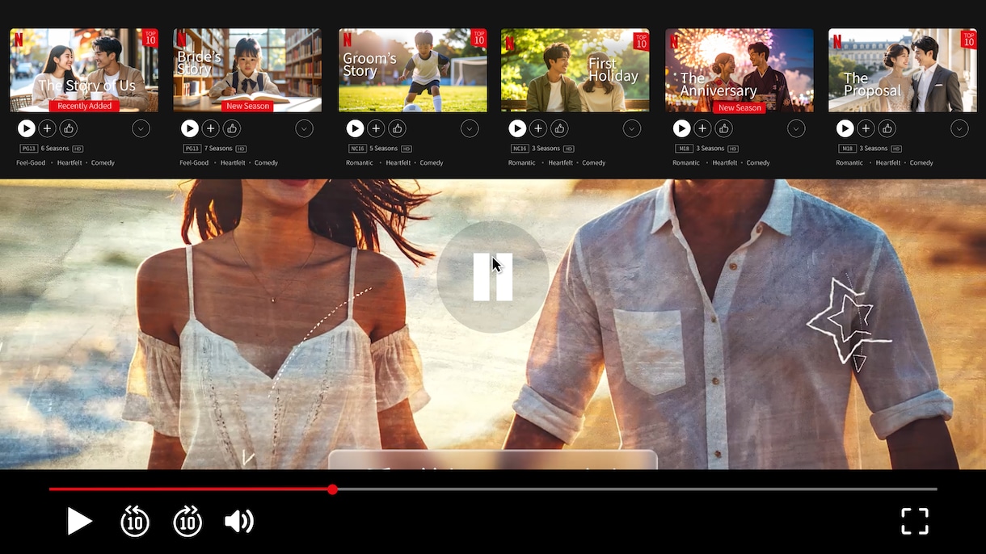This screenshot has width=986, height=554.
Task: Like the First Holiday show
Action: [559, 128]
